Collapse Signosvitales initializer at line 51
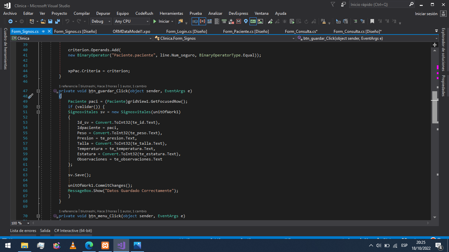This screenshot has height=252, width=449. (38, 112)
